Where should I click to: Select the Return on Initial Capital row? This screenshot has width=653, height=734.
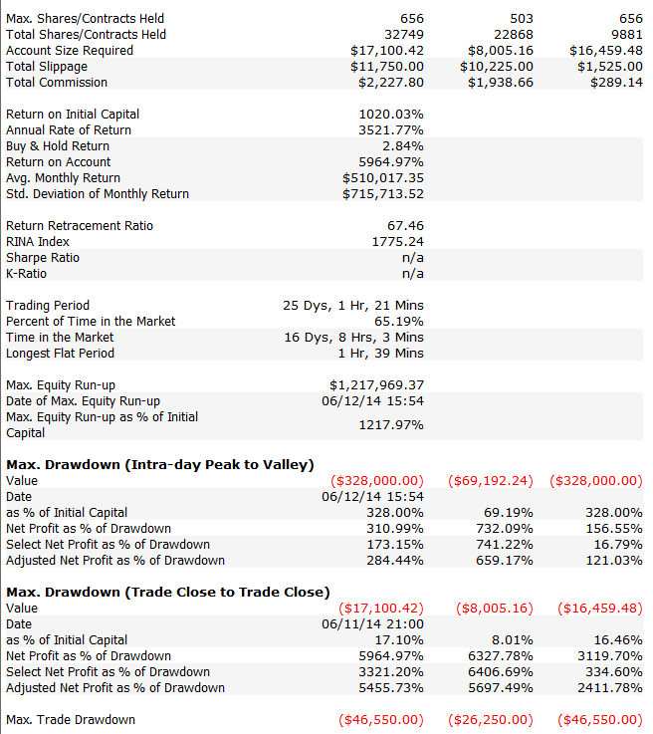pyautogui.click(x=325, y=115)
